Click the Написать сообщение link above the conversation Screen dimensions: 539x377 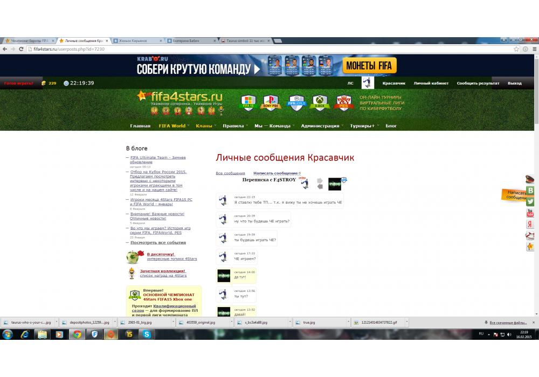pos(275,173)
